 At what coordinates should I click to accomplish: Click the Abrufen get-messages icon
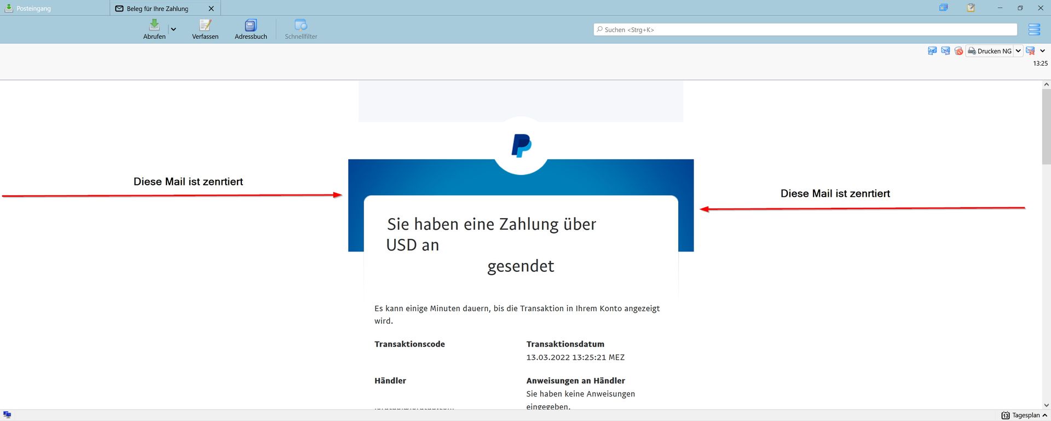[x=154, y=25]
